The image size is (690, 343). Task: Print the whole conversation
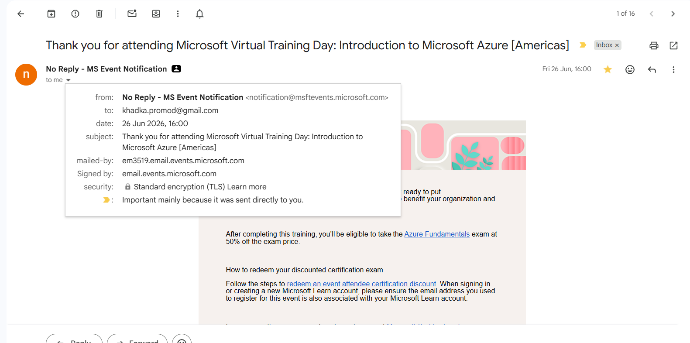[654, 45]
